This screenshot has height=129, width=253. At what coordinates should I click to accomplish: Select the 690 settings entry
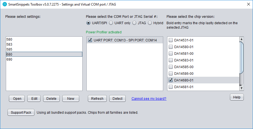(x=44, y=59)
